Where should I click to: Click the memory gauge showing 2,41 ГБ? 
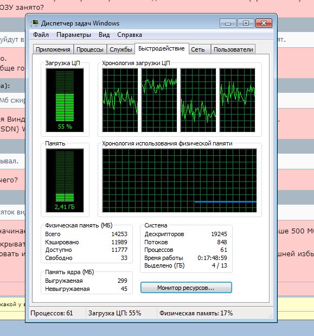[x=65, y=180]
